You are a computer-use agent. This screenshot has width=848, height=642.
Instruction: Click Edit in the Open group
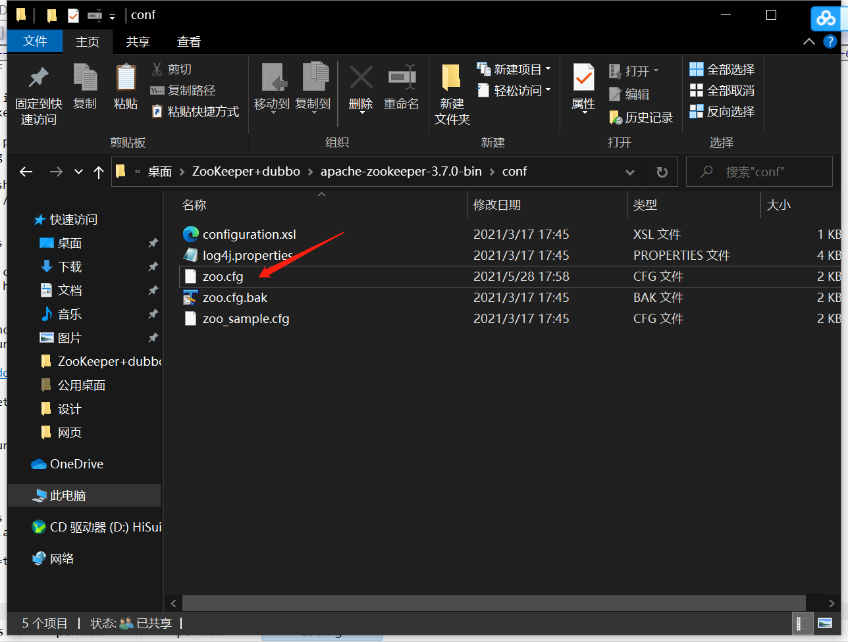(630, 94)
